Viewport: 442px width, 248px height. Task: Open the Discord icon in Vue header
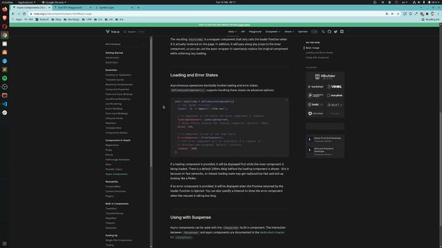point(342,32)
